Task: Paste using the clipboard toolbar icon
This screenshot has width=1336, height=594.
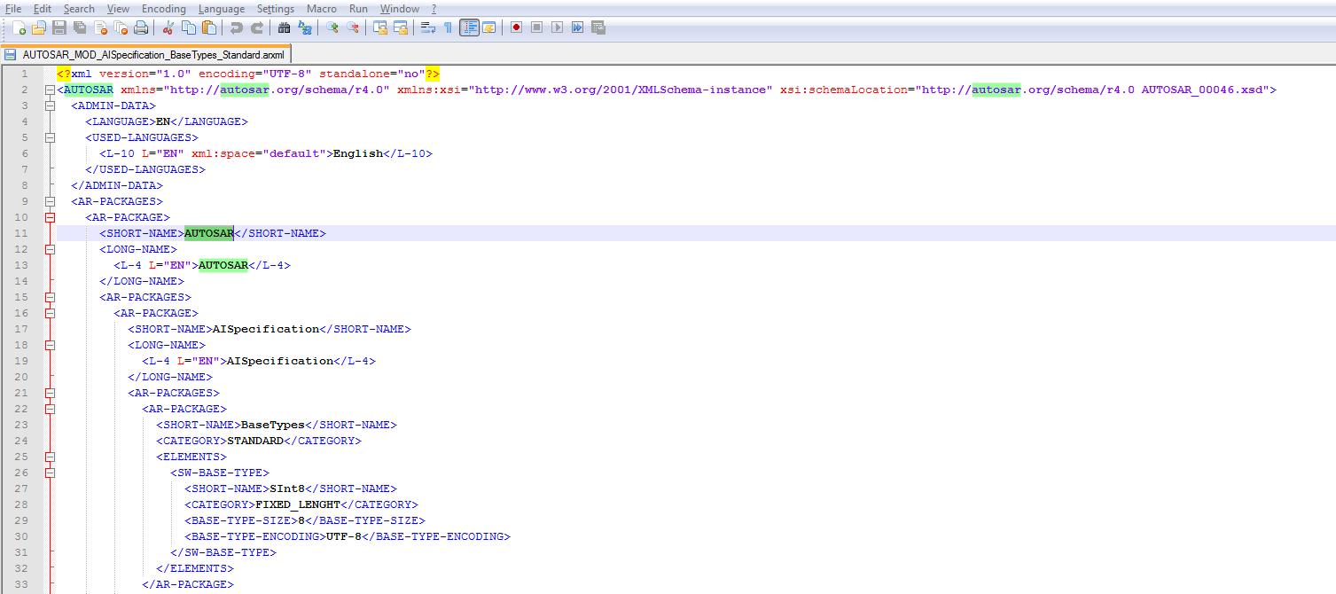Action: (209, 27)
